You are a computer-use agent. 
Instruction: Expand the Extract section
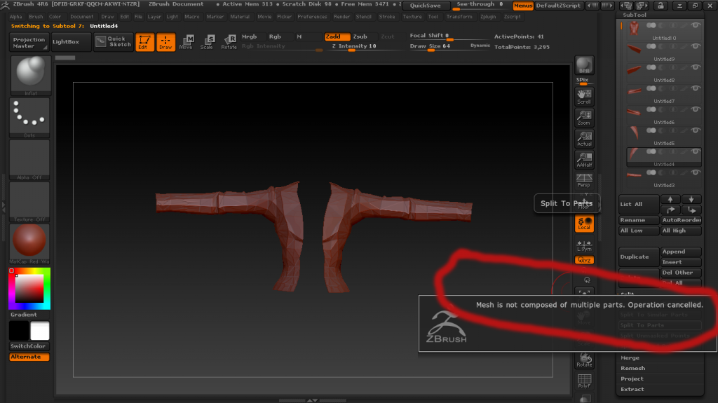632,389
